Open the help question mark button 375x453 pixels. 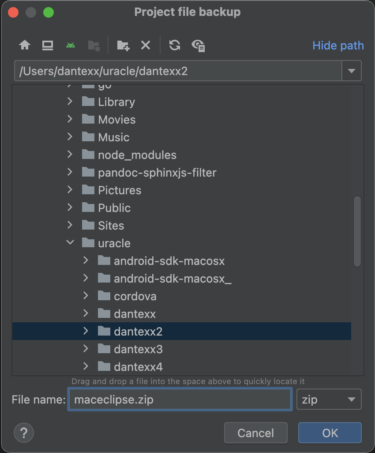tap(24, 432)
